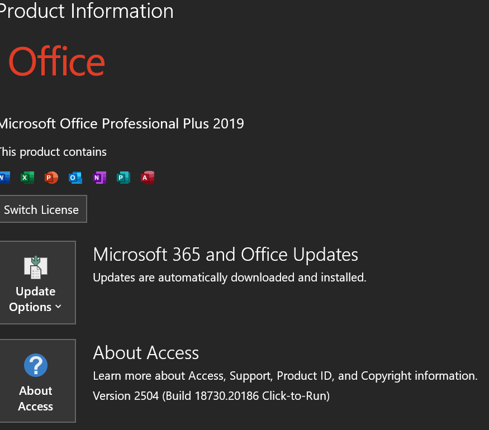The height and width of the screenshot is (430, 489).
Task: Click the OneNote app icon
Action: tap(99, 178)
